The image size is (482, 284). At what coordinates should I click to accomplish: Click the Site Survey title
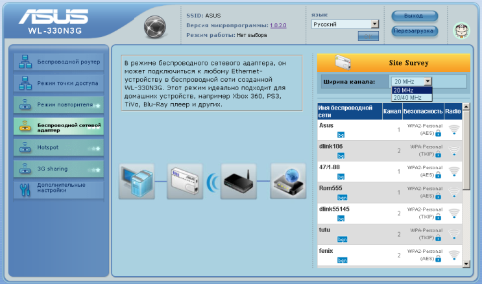pyautogui.click(x=409, y=63)
